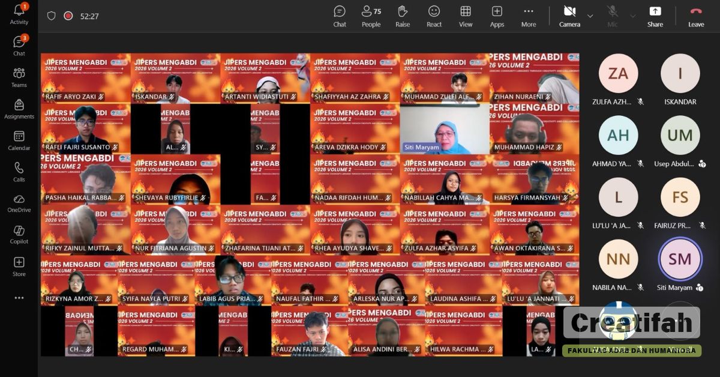Select Labib Agus Pria's video tile

[x=233, y=281]
